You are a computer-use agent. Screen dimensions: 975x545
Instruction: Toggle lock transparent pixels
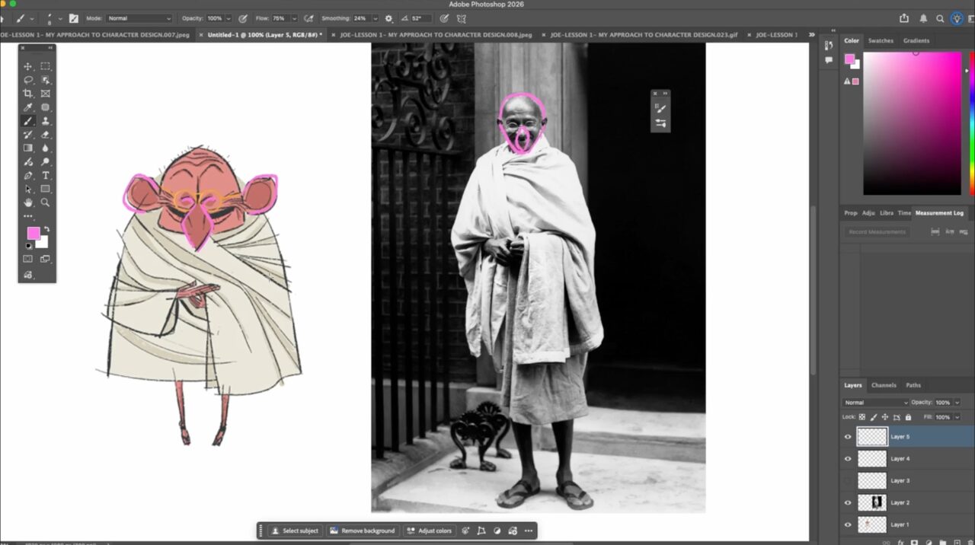(x=862, y=417)
